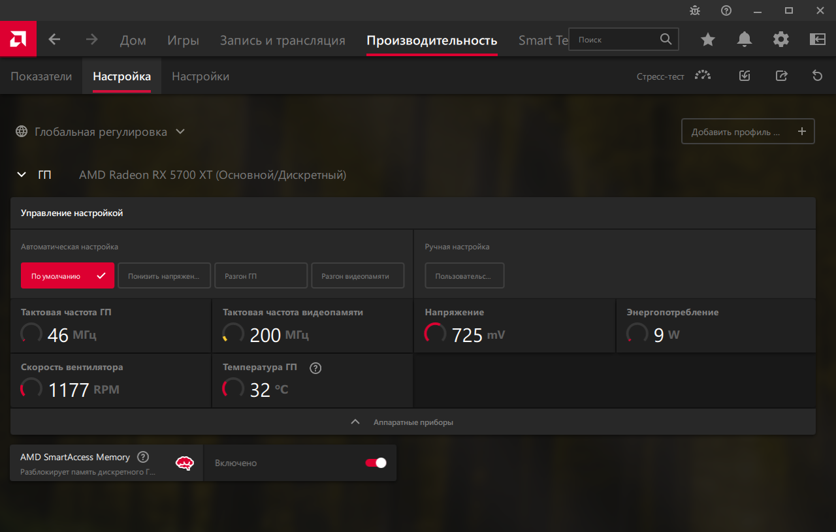Click the Скорость вентилятора gauge
This screenshot has height=532, width=836.
[31, 388]
